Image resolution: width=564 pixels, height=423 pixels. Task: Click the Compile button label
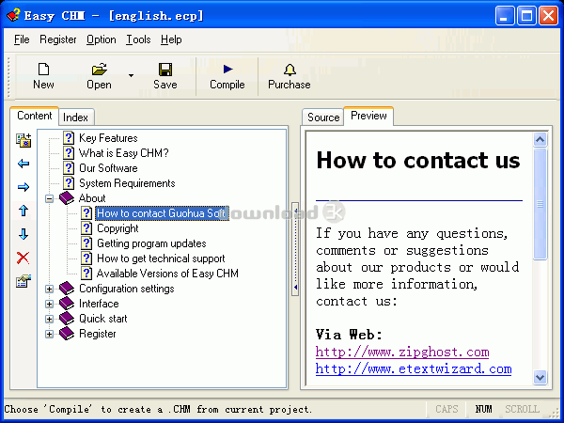(x=227, y=85)
